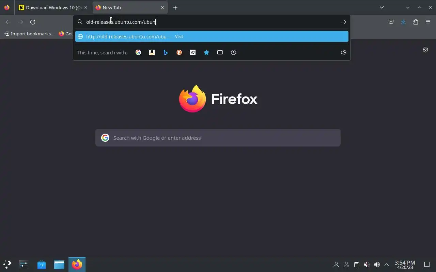The width and height of the screenshot is (436, 272).
Task: Go forward to next page
Action: tap(20, 22)
